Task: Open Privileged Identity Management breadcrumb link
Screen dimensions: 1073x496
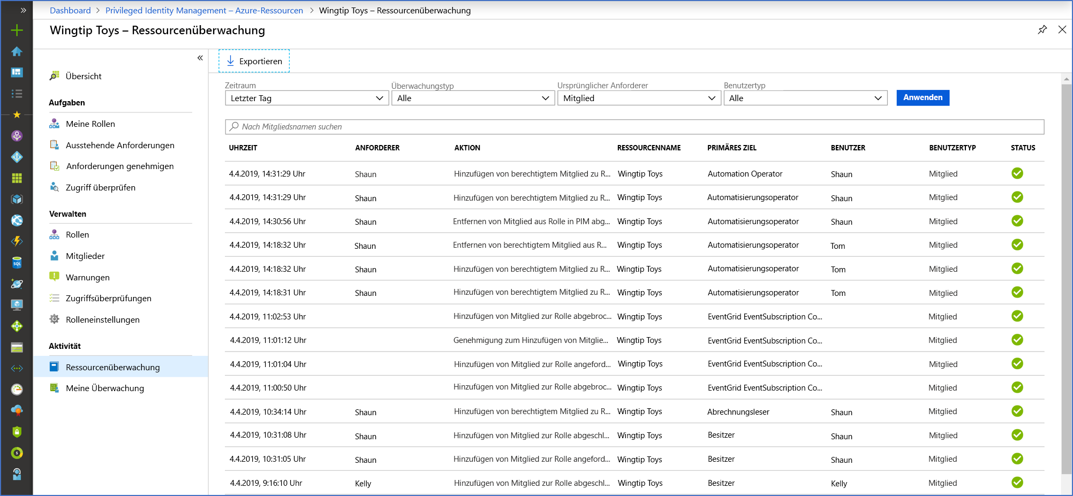Action: point(204,10)
